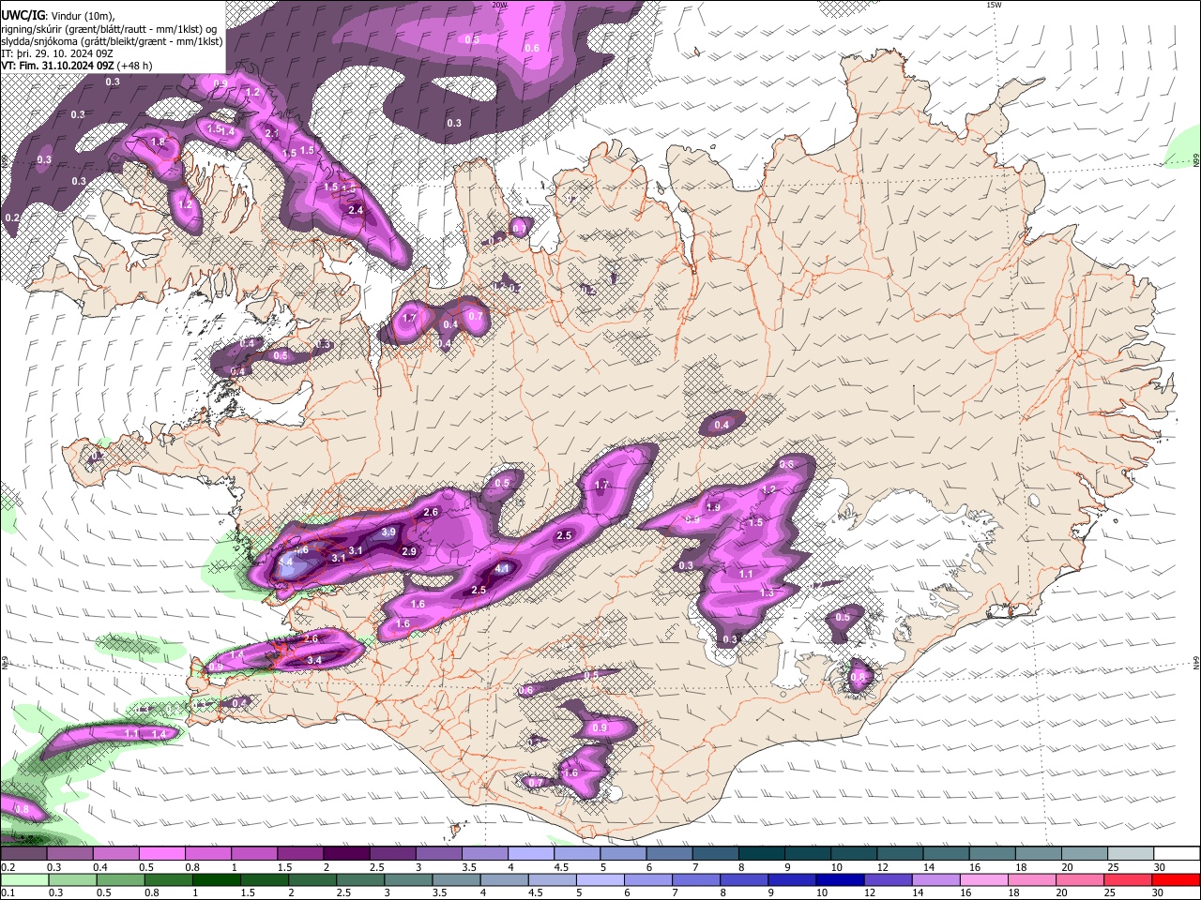1201x900 pixels.
Task: Select the white swatch labeled 30 in upper legend row
Action: (x=1177, y=853)
